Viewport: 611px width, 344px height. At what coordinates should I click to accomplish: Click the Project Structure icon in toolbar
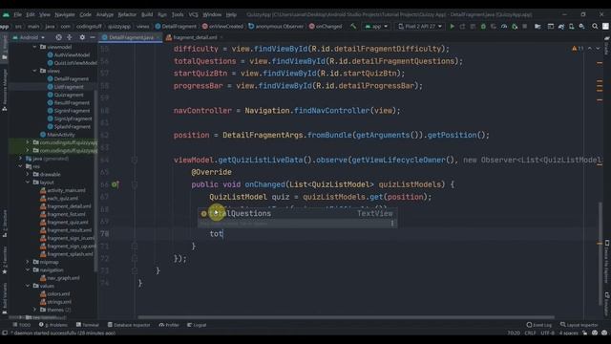[537, 26]
